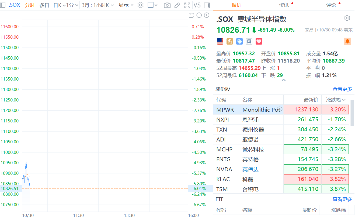Viewport: 355px width, 218px height.
Task: Zoom in the chart with plus icon
Action: point(207,15)
